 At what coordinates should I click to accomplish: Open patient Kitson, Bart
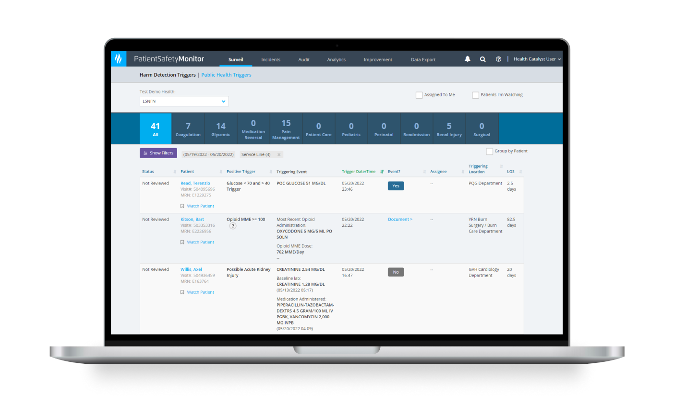pos(192,220)
